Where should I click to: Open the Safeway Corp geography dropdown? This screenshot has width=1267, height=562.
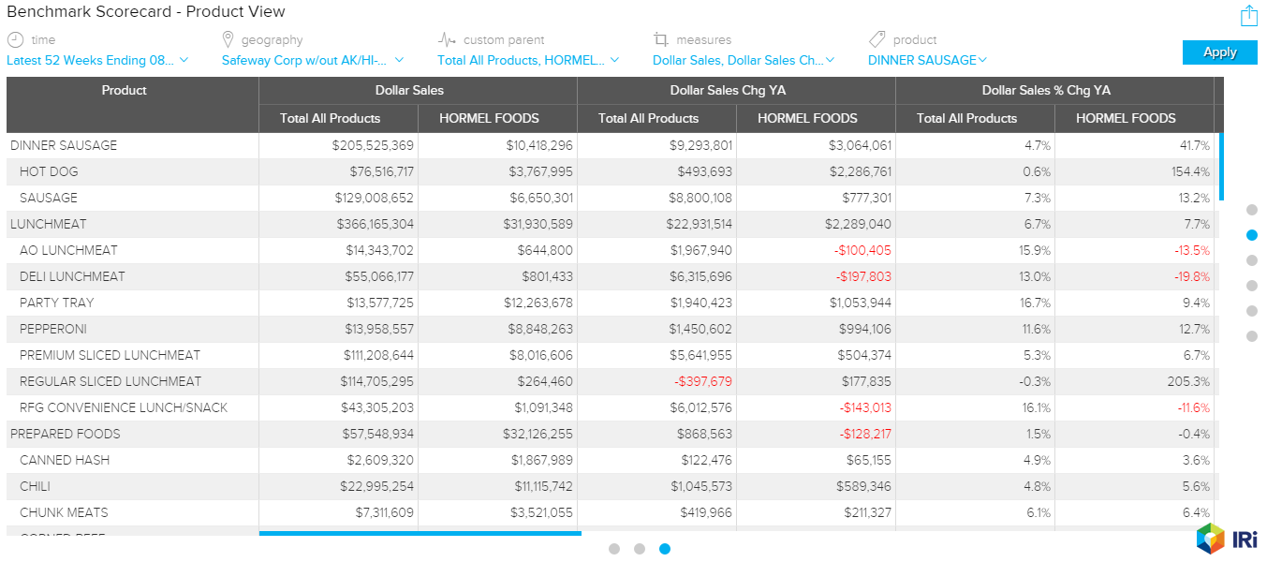[x=312, y=60]
